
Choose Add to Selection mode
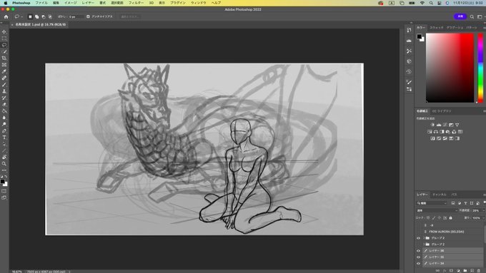click(36, 16)
